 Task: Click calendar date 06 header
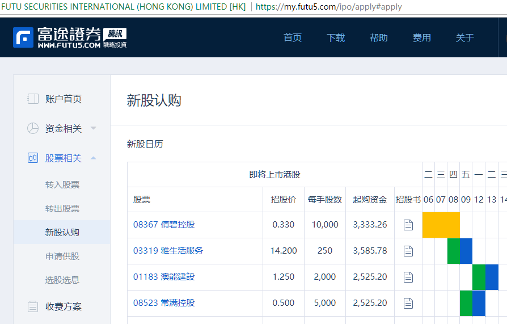click(x=428, y=199)
